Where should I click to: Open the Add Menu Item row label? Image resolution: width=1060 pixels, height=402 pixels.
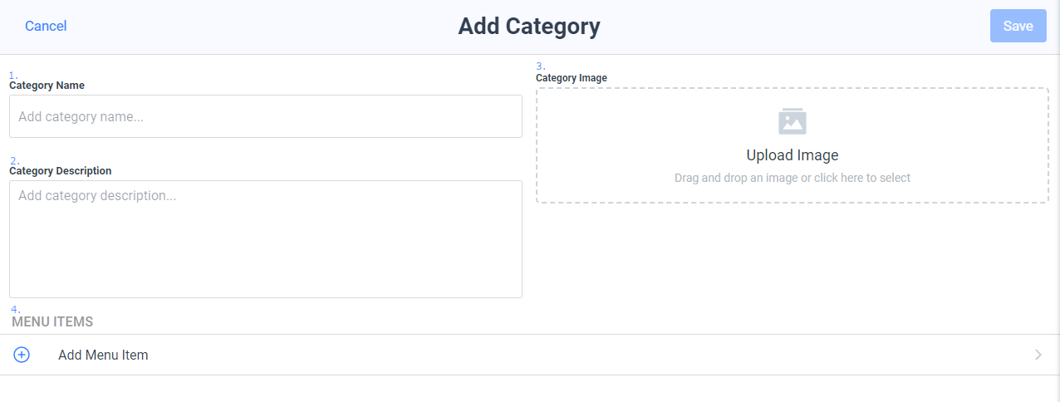[103, 355]
